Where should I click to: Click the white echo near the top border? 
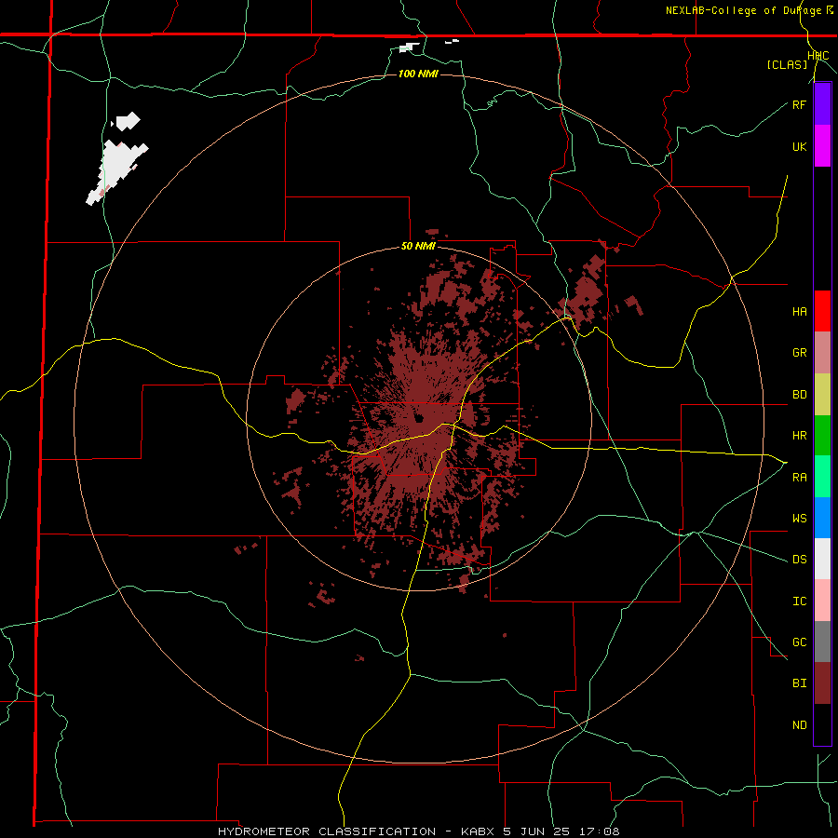coord(410,47)
